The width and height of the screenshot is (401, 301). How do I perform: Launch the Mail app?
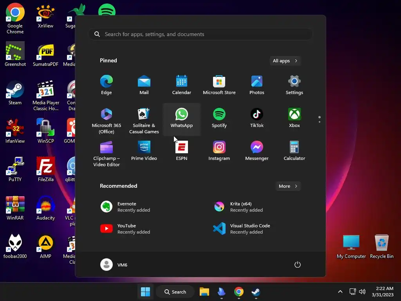point(144,85)
